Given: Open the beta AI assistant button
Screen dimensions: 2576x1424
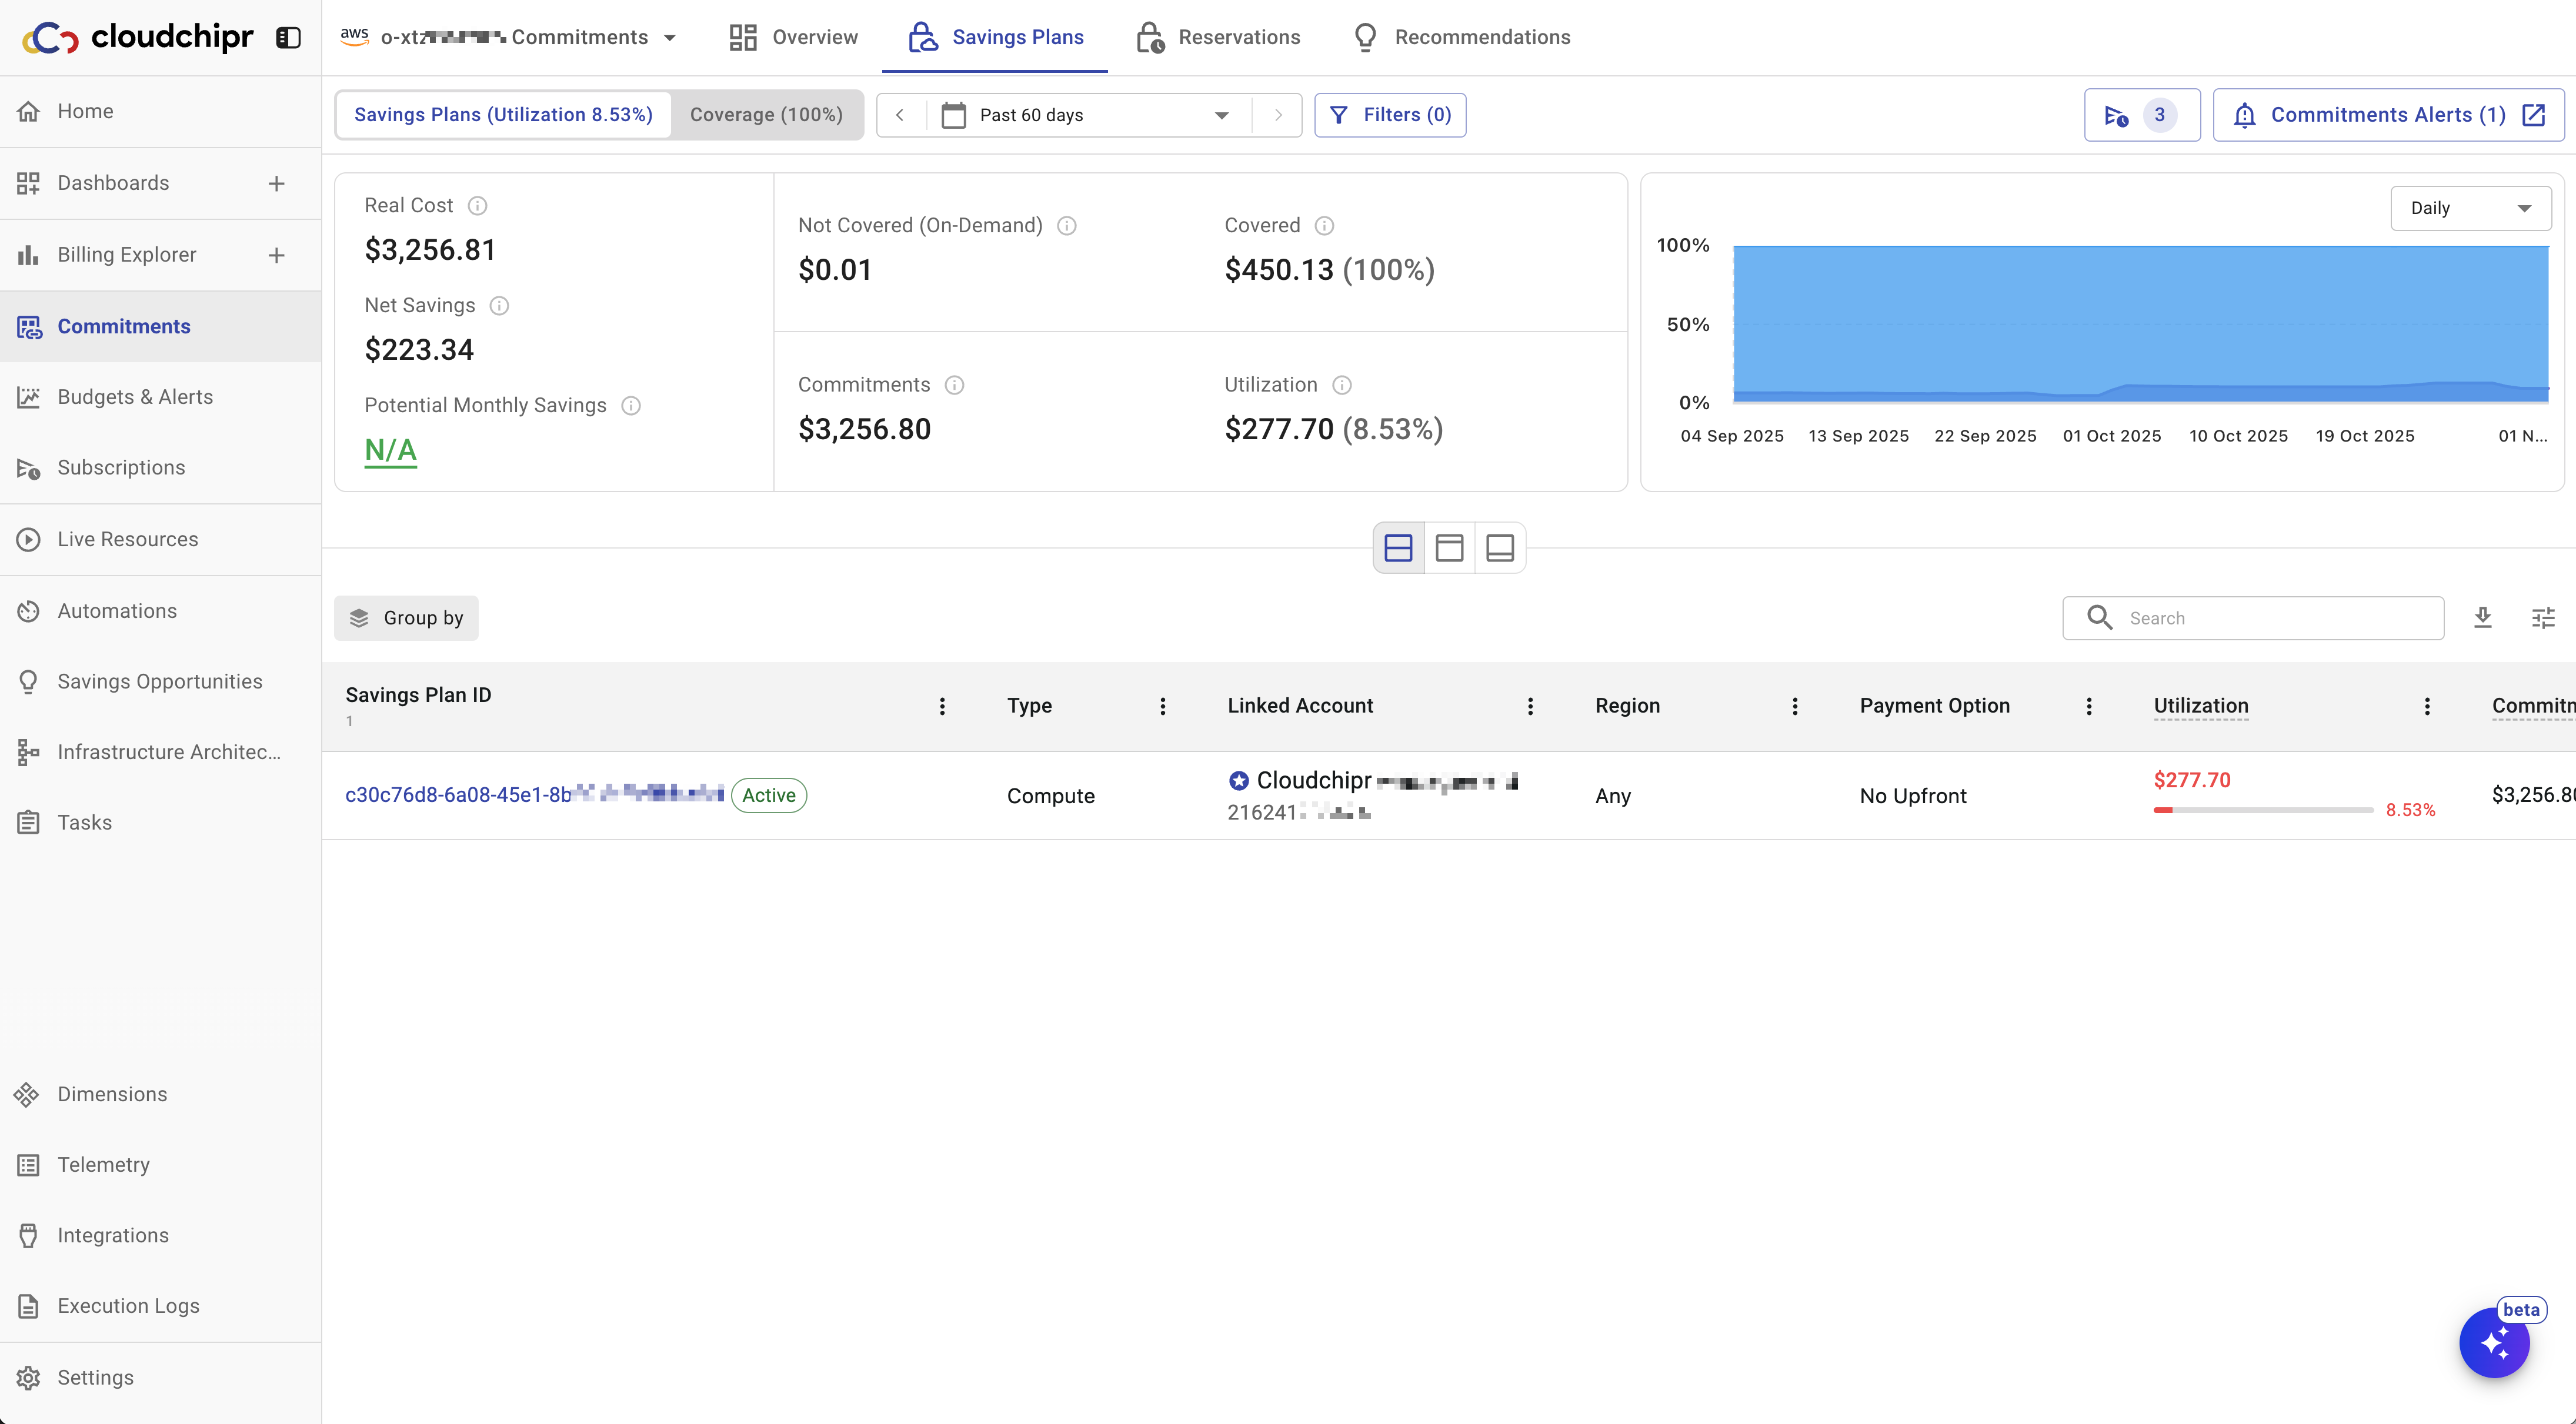Looking at the screenshot, I should tap(2494, 1343).
